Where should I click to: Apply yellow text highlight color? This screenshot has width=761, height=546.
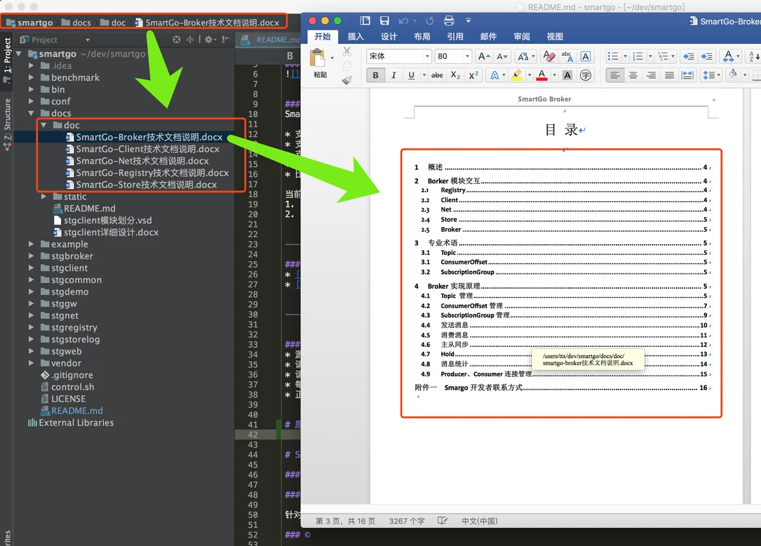pos(516,75)
